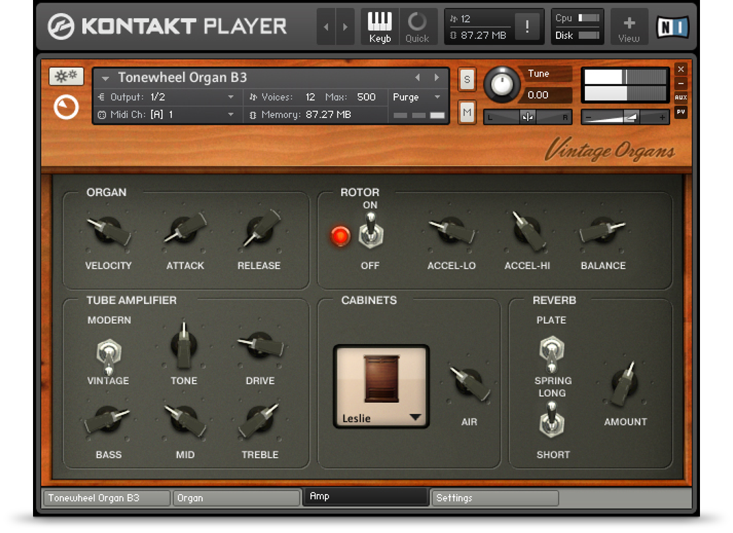Adjust the L/R pan slider
The image size is (733, 533).
click(528, 117)
